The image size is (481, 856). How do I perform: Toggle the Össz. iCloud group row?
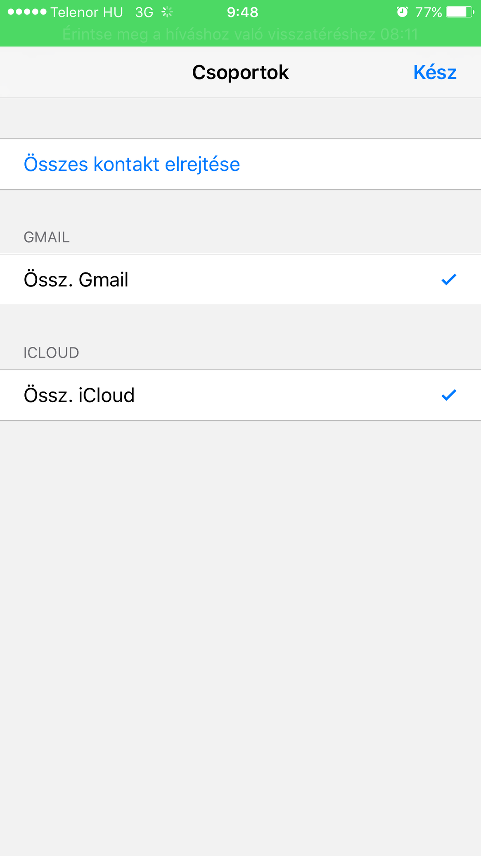240,395
